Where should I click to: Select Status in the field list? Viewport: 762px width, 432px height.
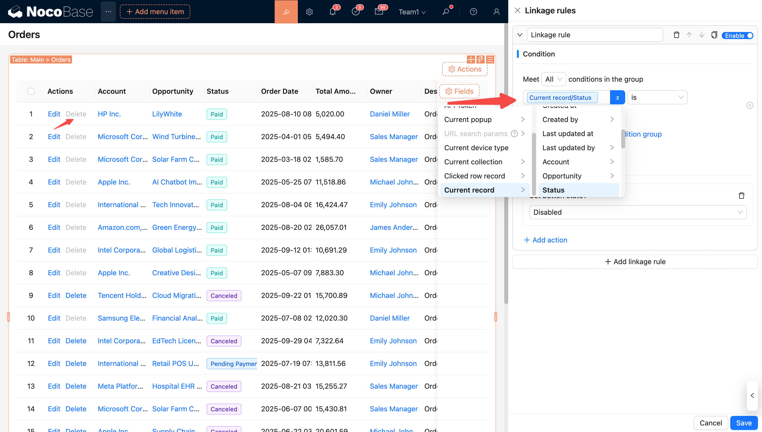(x=578, y=190)
